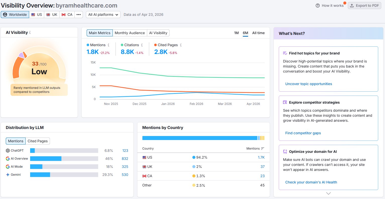Export the report to PDF
This screenshot has width=385, height=199.
[x=364, y=6]
